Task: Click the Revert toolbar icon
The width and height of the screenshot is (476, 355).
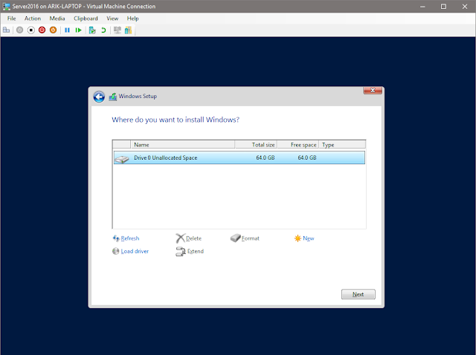Action: 103,30
